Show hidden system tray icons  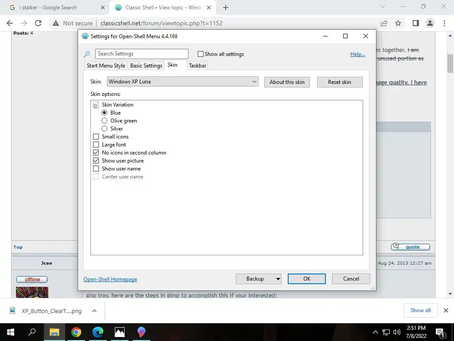coord(375,332)
